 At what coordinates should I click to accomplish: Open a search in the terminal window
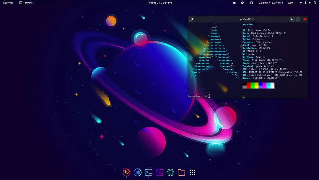pos(292,19)
